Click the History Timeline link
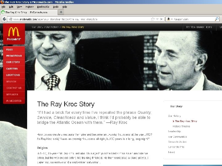The image size is (222, 166). [181, 126]
